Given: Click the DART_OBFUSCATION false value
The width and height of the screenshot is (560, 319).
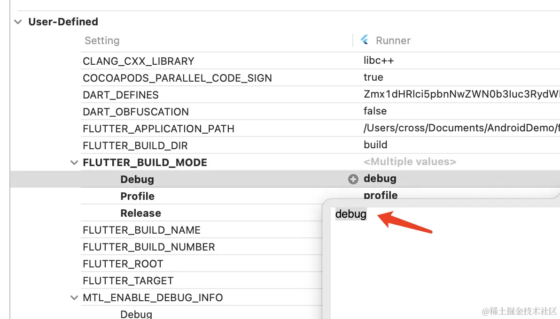Looking at the screenshot, I should pos(375,111).
